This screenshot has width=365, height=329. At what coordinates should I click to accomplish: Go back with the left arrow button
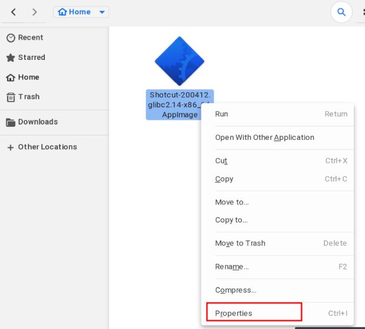[x=14, y=12]
